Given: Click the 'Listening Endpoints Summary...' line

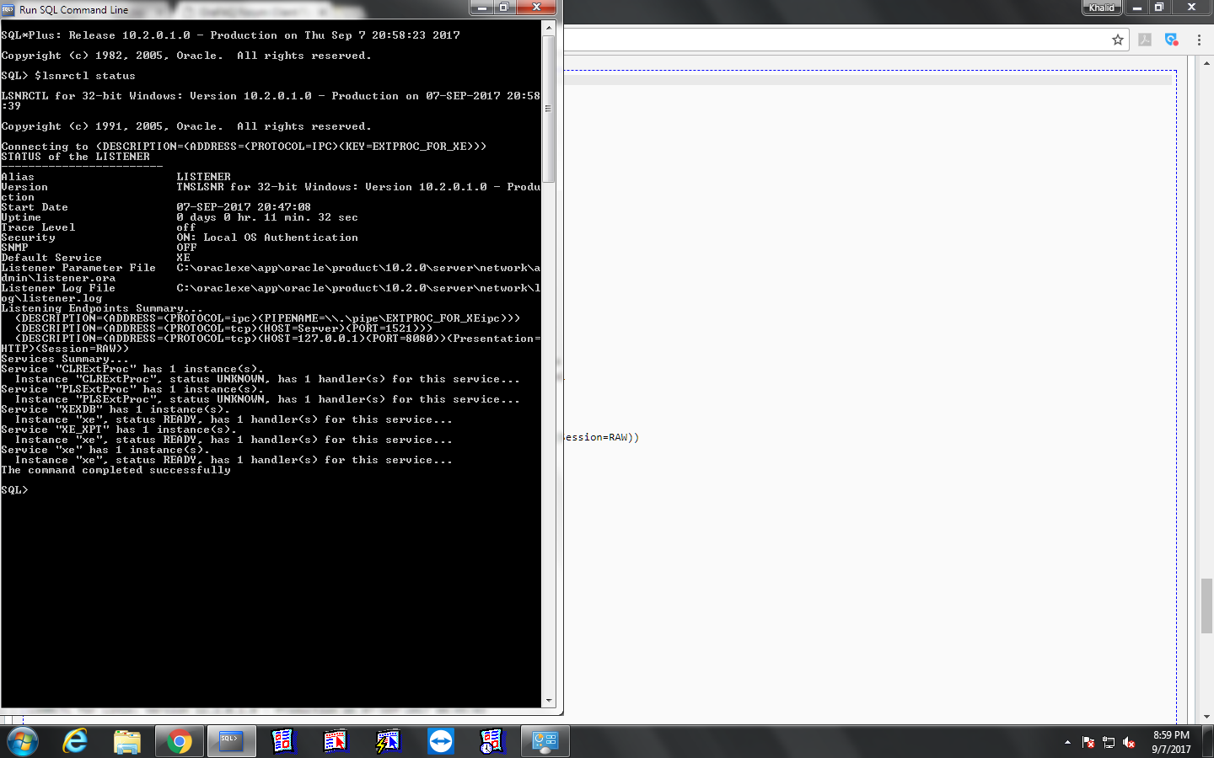Looking at the screenshot, I should pos(102,308).
